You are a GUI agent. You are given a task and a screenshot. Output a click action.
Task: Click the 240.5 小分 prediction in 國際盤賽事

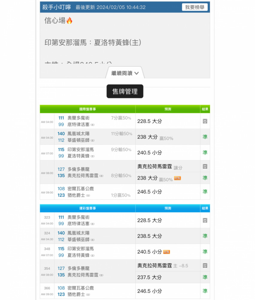tap(150, 152)
